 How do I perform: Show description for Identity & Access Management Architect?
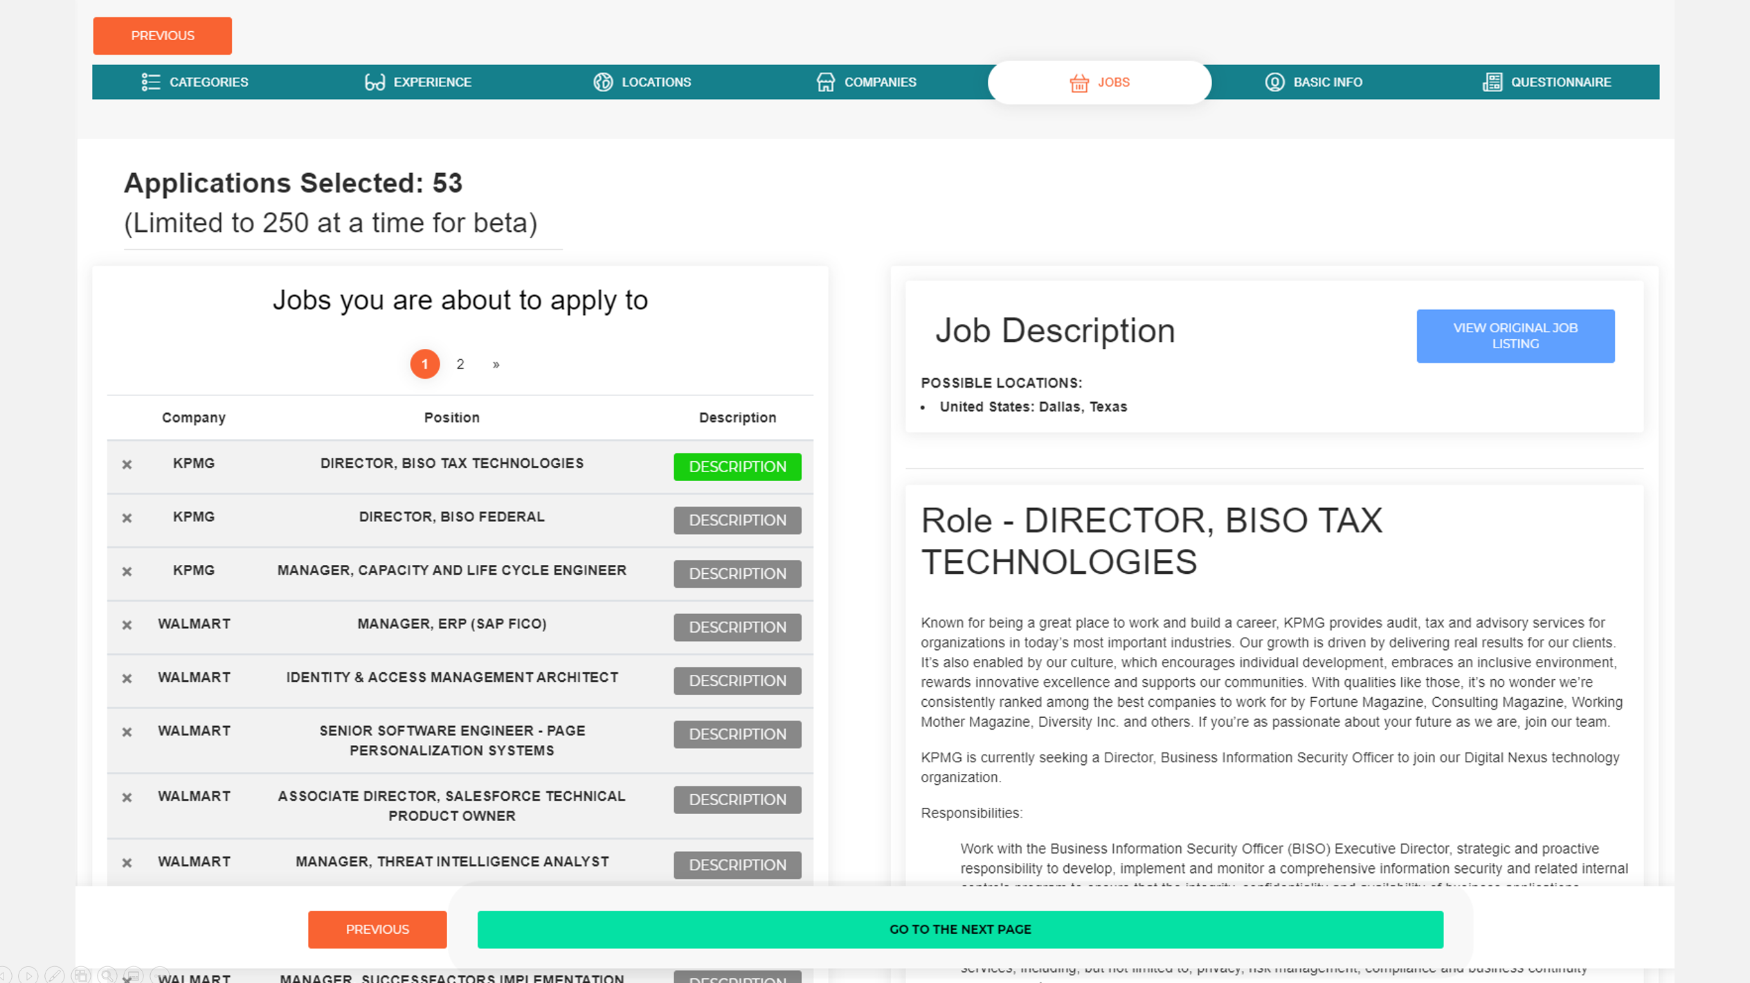click(x=737, y=680)
